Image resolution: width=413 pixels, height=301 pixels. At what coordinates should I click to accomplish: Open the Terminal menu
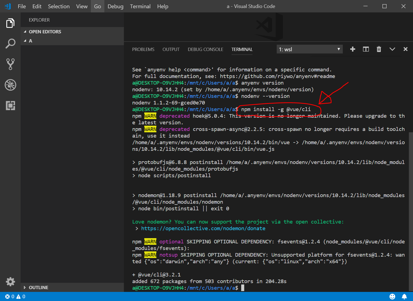coord(140,6)
